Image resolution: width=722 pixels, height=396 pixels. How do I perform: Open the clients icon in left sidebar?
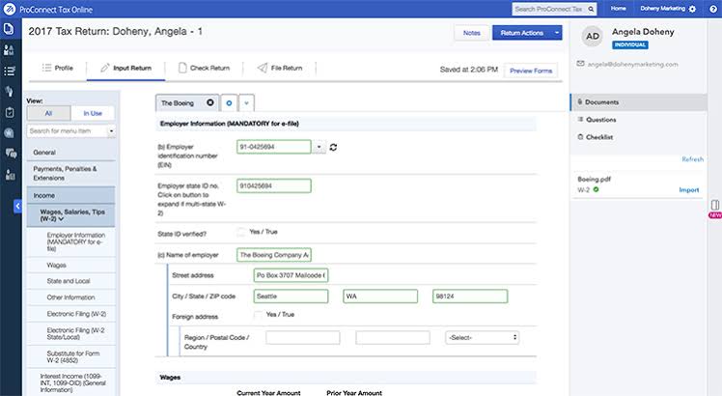[9, 50]
